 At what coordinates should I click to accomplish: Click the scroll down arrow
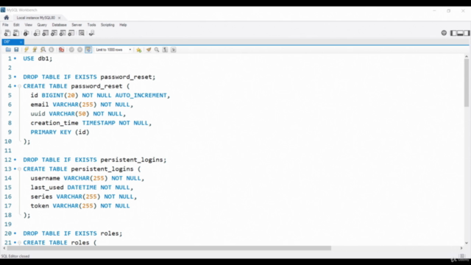tap(466, 243)
